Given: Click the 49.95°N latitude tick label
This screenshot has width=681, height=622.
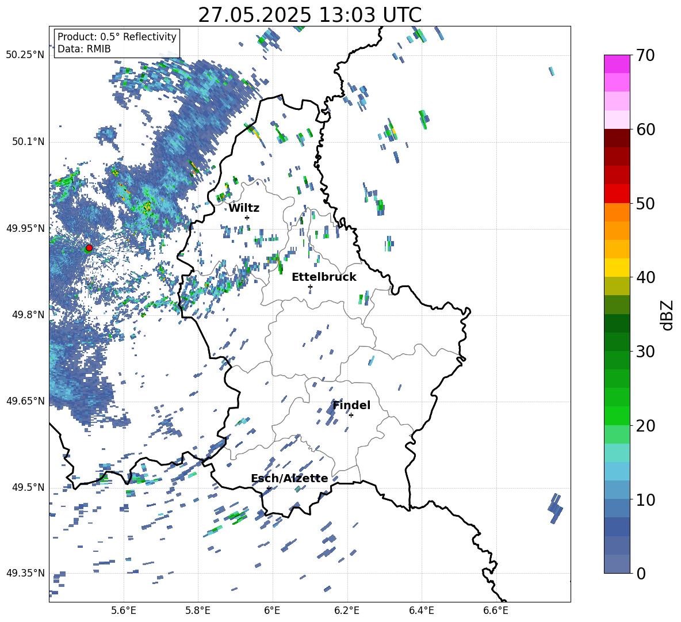Looking at the screenshot, I should 25,228.
